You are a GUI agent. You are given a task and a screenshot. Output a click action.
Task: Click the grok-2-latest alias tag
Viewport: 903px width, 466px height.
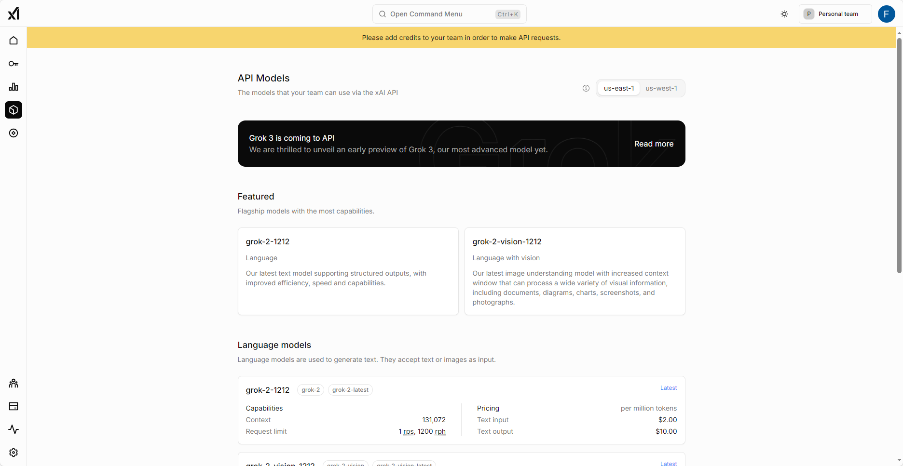350,390
